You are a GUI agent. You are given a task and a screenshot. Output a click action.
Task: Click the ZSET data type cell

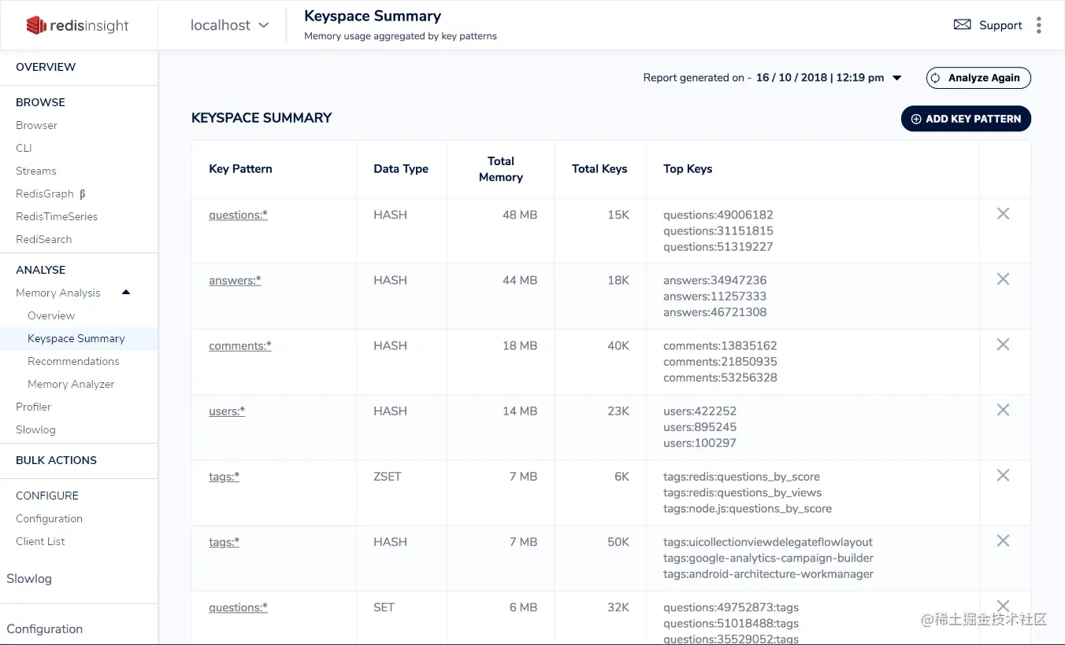(x=388, y=476)
